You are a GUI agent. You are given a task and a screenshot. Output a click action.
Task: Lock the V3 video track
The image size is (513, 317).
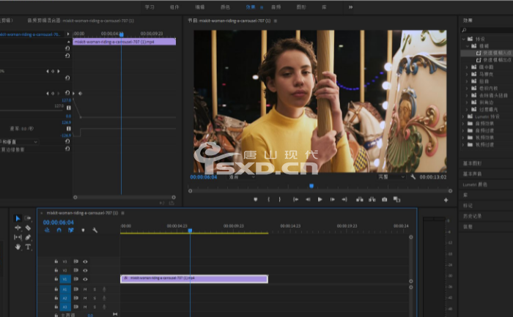coord(56,261)
